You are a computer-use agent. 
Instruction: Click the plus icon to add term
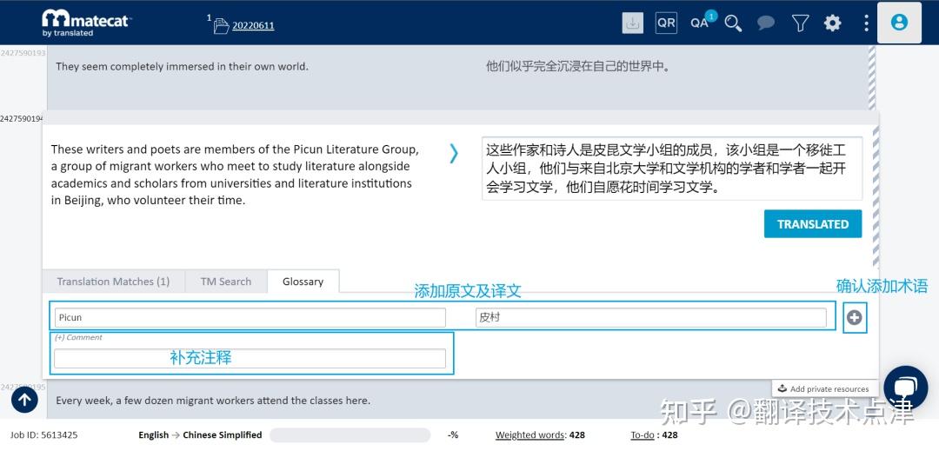855,318
